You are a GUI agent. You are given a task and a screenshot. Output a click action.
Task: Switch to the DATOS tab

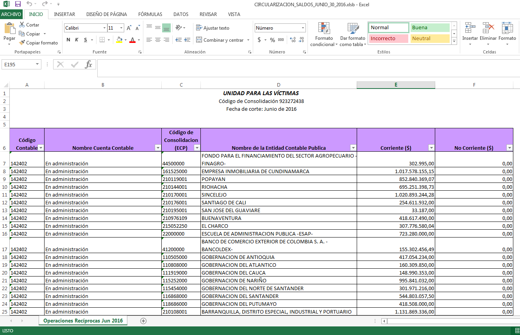tap(181, 14)
